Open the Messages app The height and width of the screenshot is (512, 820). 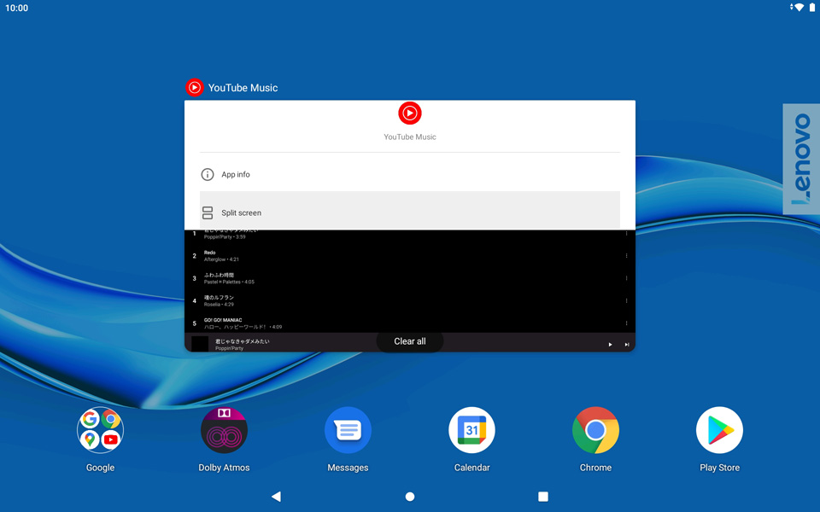[x=348, y=430]
